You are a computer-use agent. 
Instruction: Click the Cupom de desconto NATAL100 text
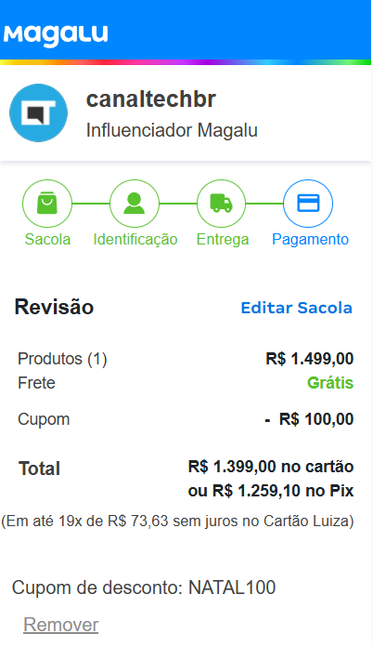pyautogui.click(x=144, y=588)
